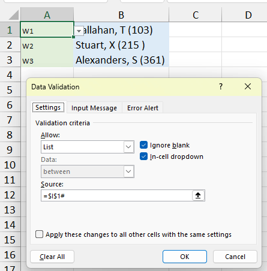Select column A header
This screenshot has width=267, height=271.
click(x=47, y=15)
